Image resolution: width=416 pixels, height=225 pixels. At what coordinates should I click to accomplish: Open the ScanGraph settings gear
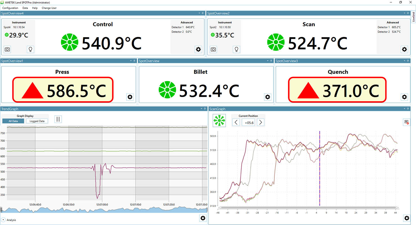pos(406,218)
